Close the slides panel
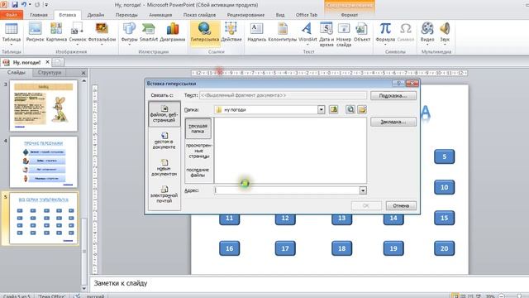This screenshot has width=529, height=298. point(83,73)
